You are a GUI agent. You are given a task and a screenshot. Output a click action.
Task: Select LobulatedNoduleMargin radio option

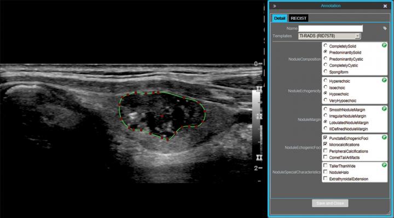click(326, 122)
